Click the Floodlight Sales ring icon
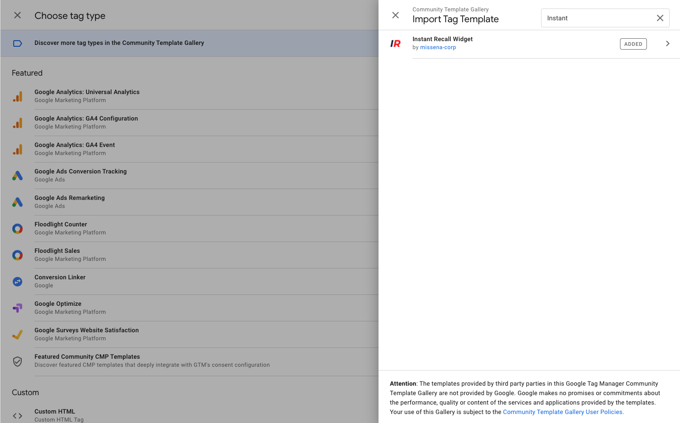This screenshot has height=423, width=680. [x=17, y=255]
